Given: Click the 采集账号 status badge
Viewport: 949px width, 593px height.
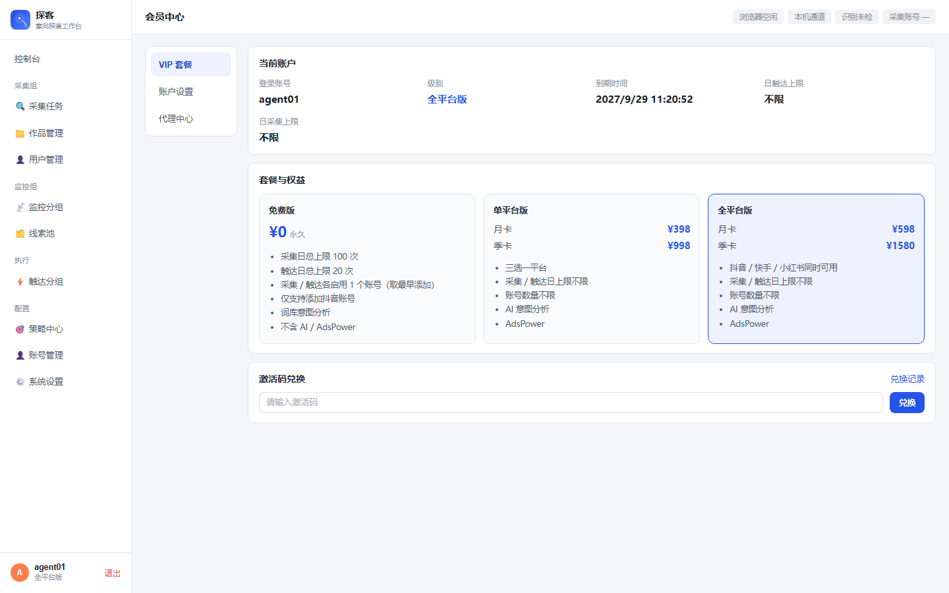Looking at the screenshot, I should tap(909, 16).
